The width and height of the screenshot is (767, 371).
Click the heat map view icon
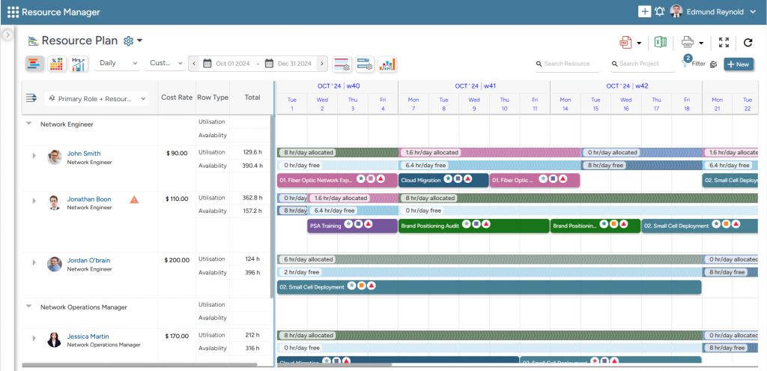pos(56,64)
